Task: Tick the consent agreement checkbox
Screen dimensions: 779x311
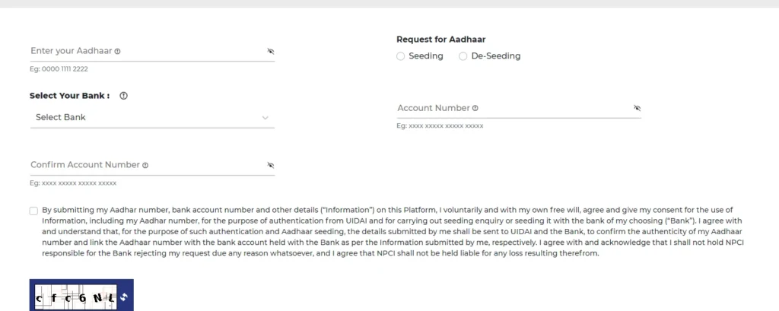Action: (x=33, y=211)
